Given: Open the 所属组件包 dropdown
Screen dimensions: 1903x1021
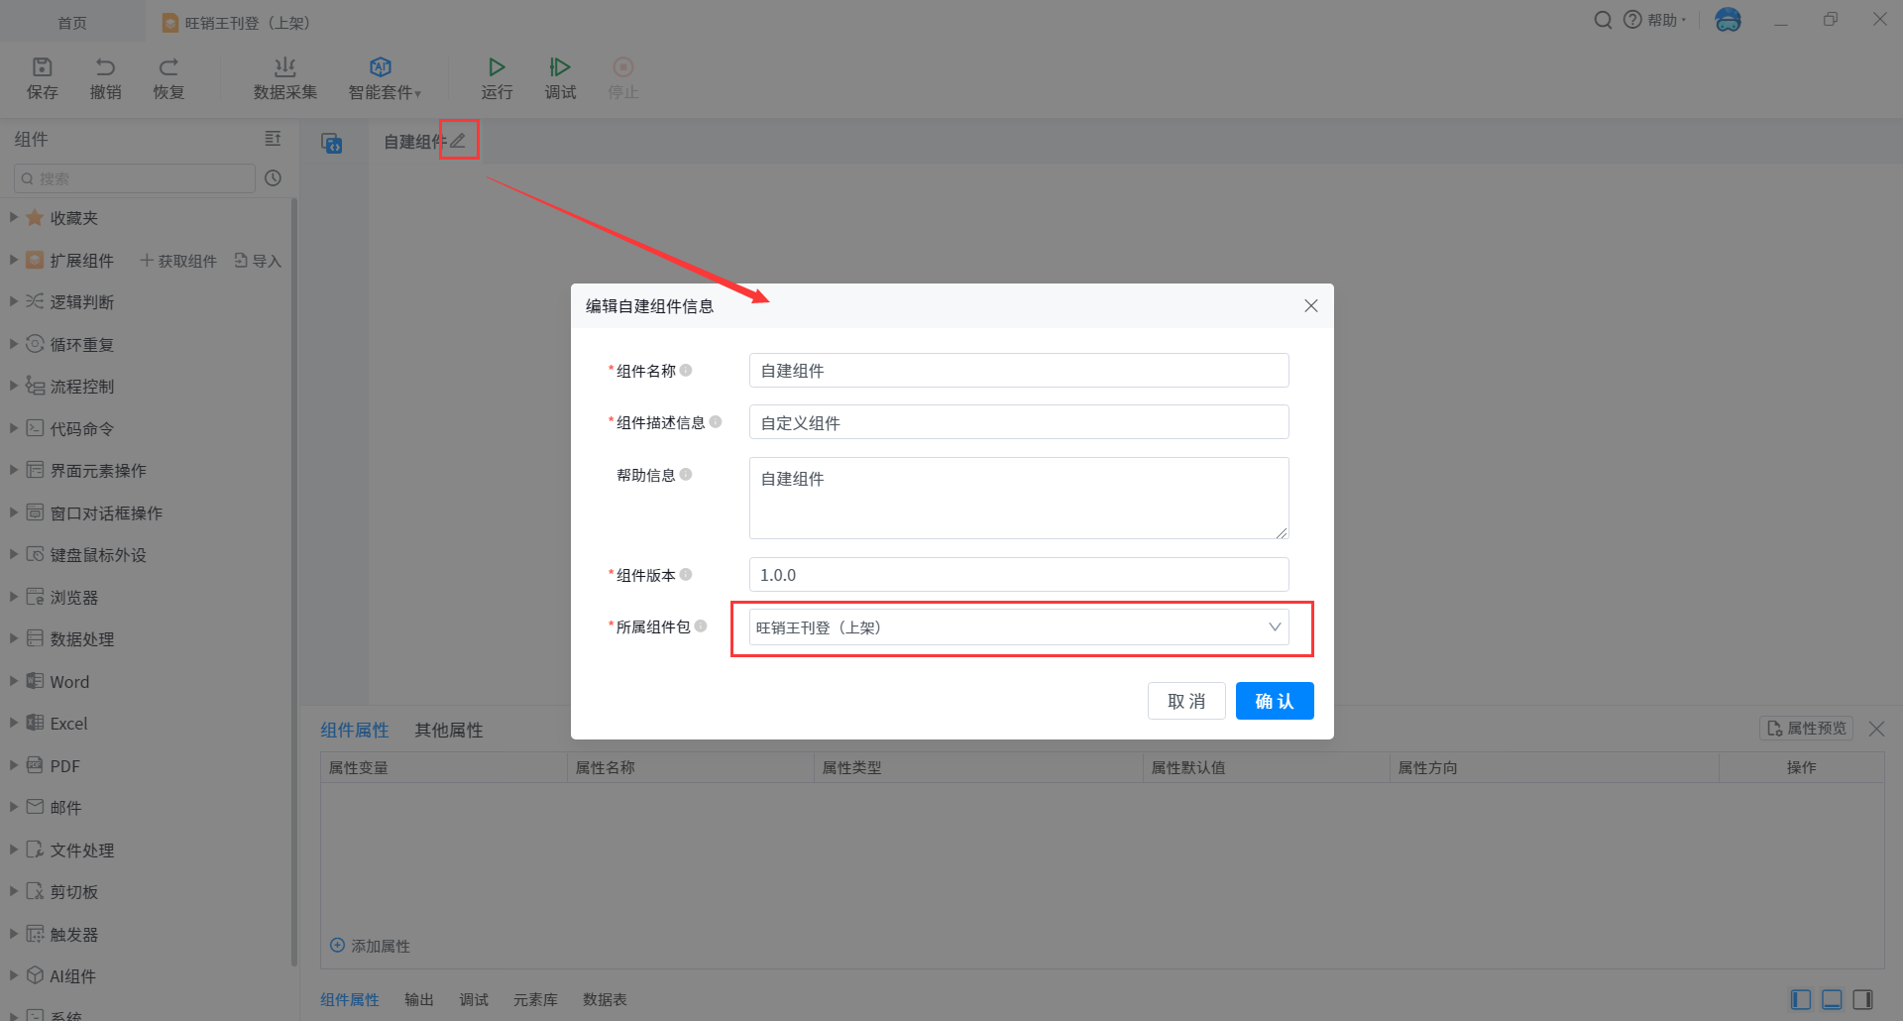Looking at the screenshot, I should [1019, 627].
